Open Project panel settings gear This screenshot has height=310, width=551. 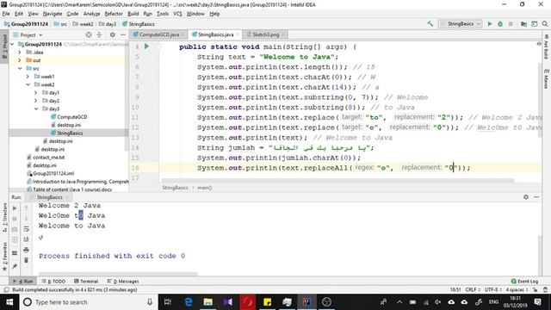113,34
